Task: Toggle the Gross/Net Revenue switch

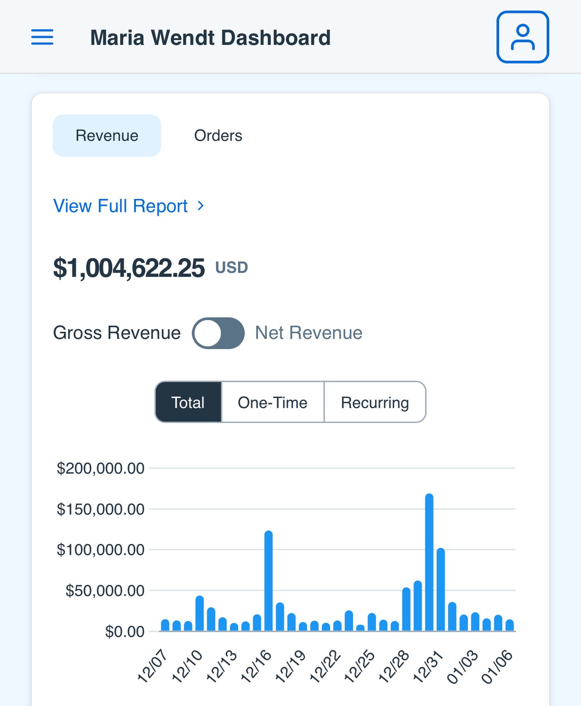Action: [x=218, y=333]
